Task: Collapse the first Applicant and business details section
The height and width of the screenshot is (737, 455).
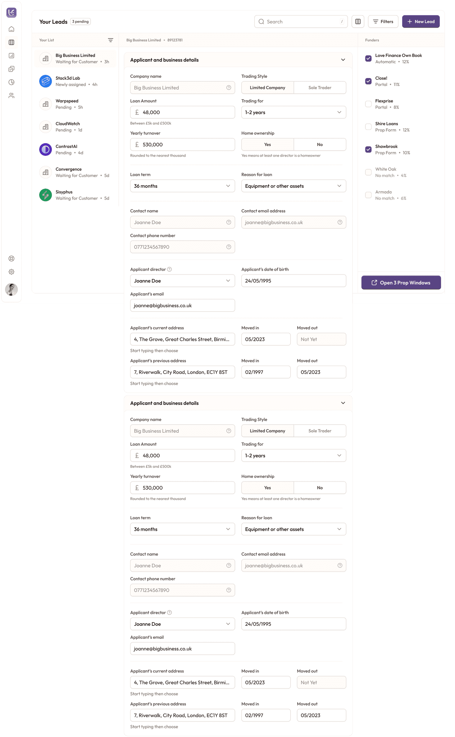Action: (x=343, y=60)
